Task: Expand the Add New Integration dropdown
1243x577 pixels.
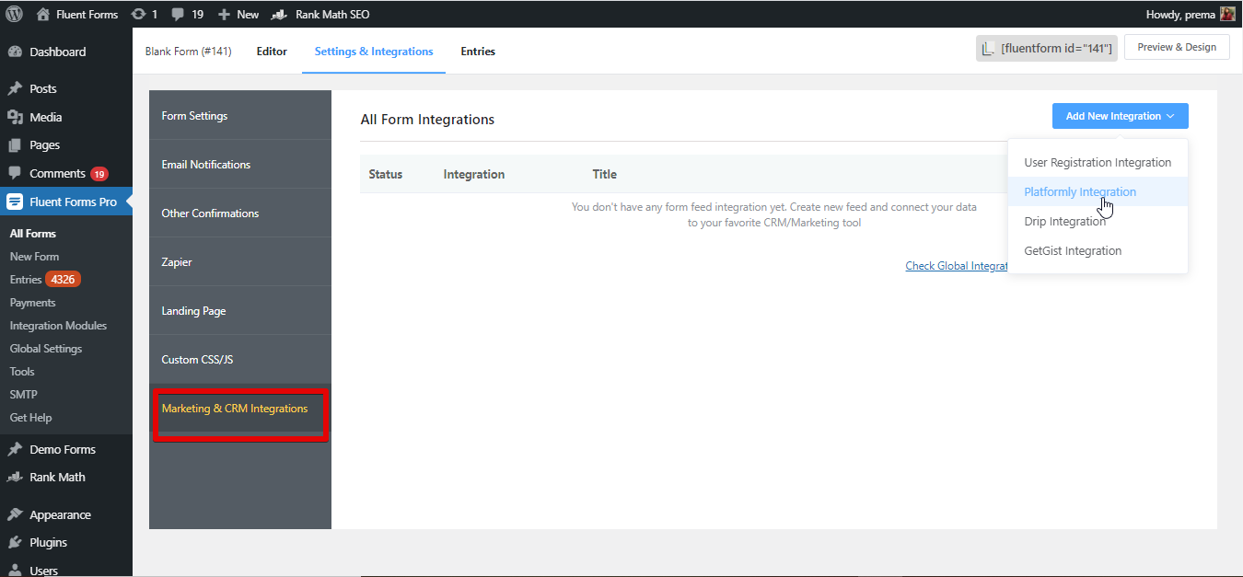Action: click(1121, 116)
